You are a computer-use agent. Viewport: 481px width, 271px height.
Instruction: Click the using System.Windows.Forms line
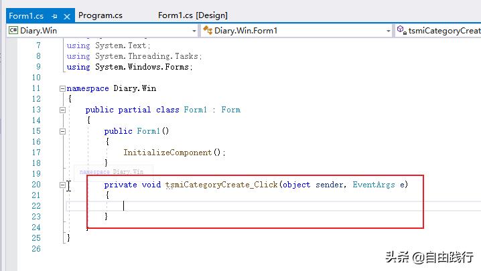pos(129,67)
